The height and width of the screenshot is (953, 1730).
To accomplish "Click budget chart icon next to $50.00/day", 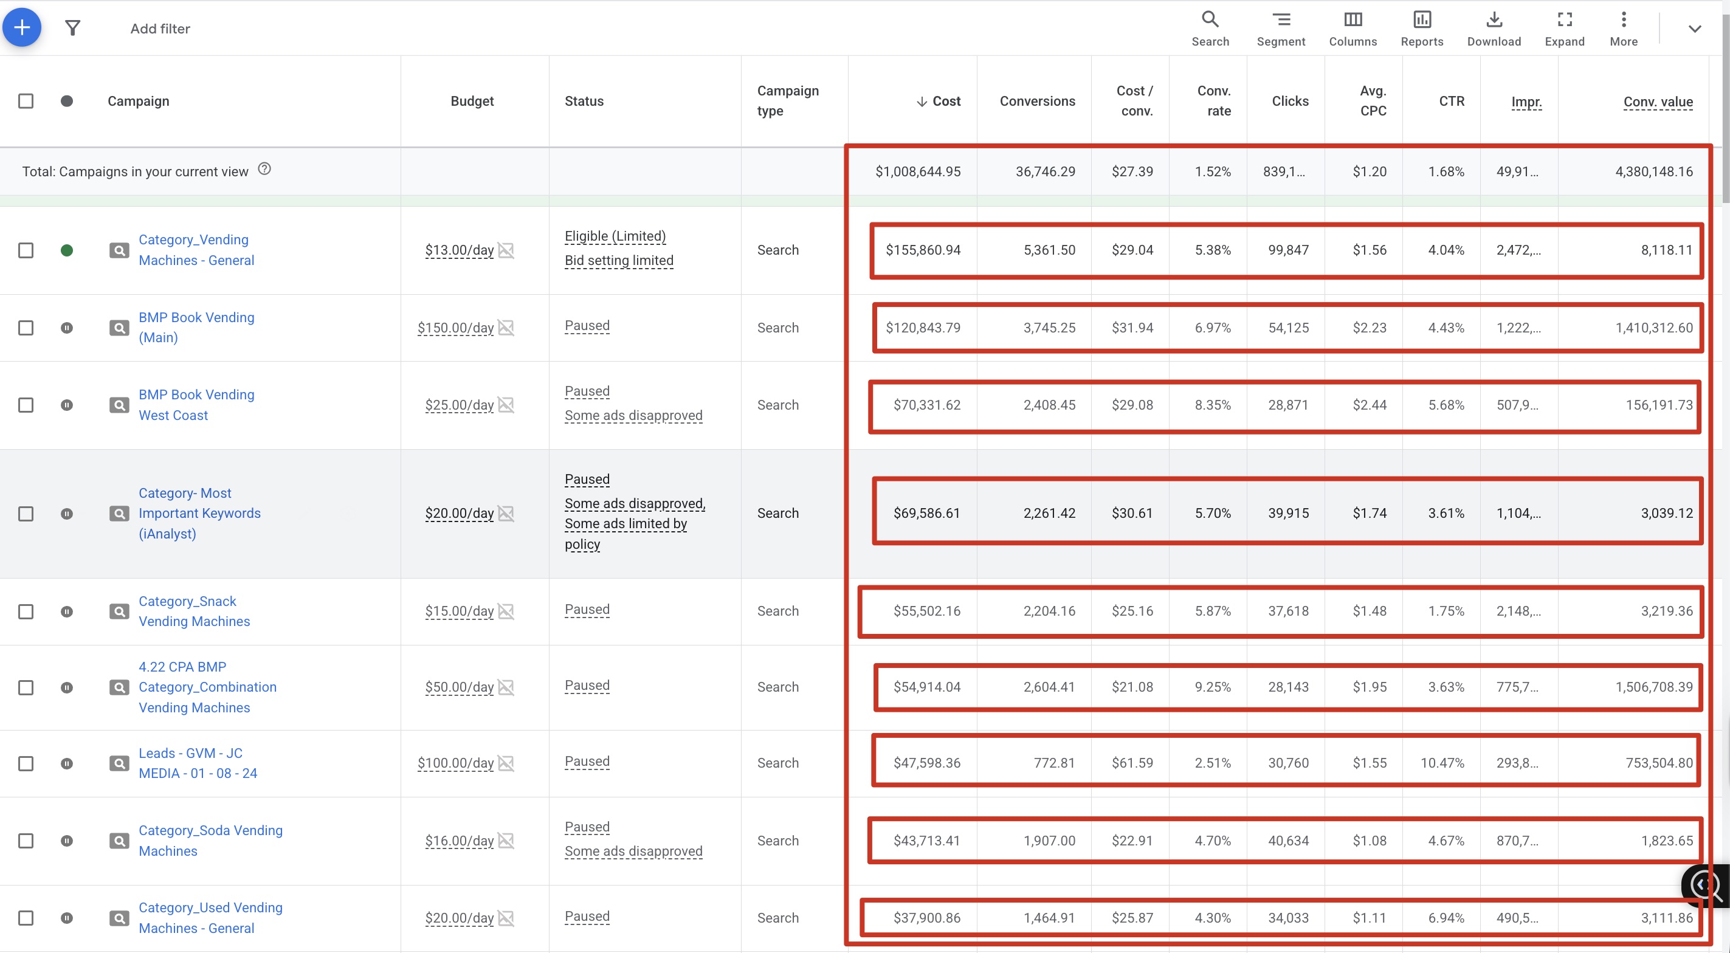I will pos(506,687).
